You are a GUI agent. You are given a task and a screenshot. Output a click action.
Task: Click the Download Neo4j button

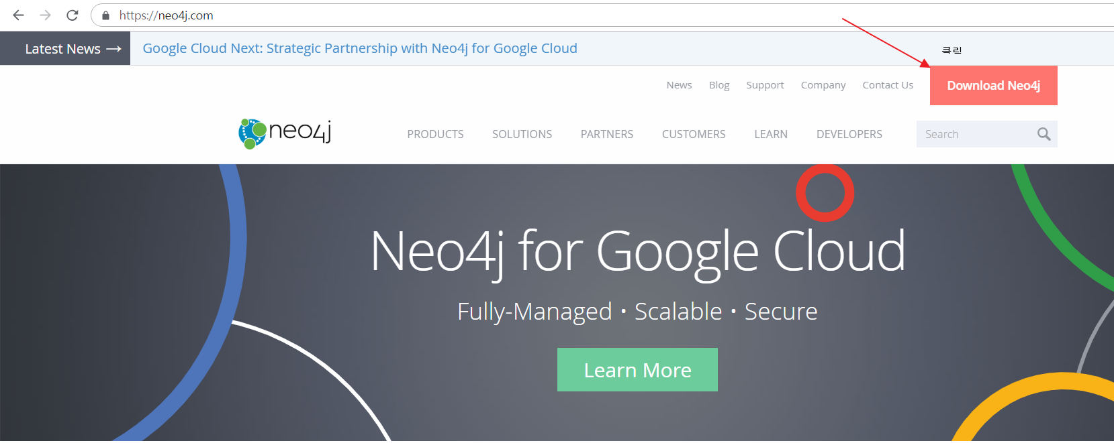993,85
